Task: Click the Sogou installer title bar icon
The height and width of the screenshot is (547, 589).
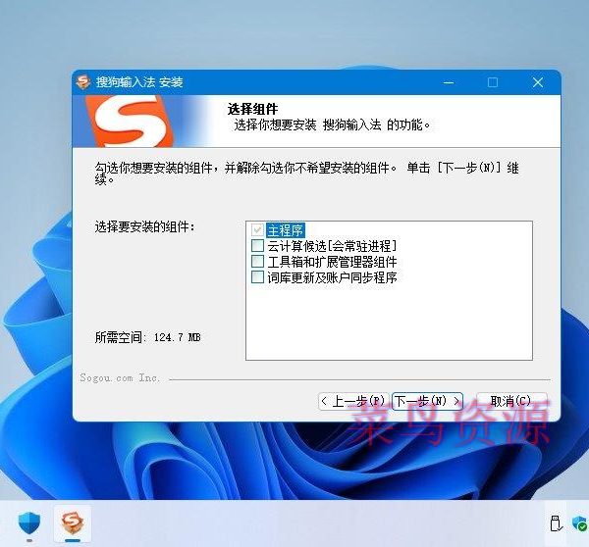Action: (x=84, y=82)
